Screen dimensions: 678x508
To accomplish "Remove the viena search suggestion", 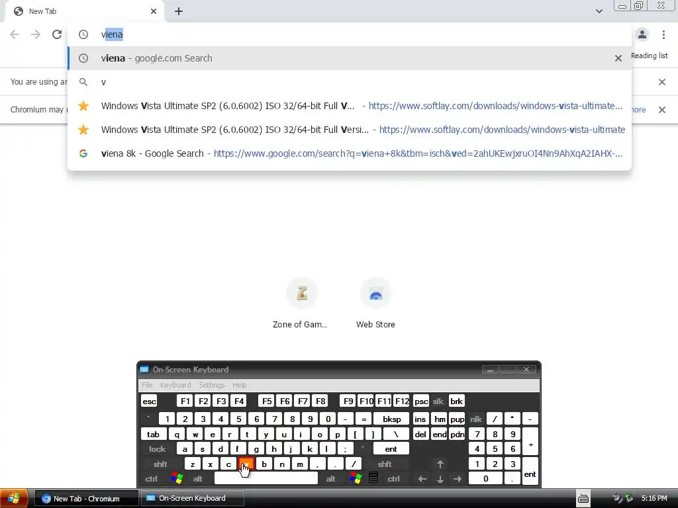I will coord(618,58).
